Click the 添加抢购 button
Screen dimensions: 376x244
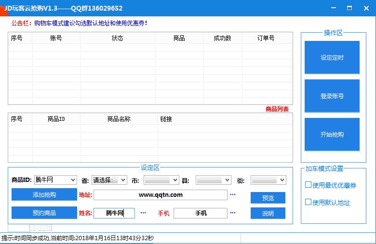click(44, 194)
